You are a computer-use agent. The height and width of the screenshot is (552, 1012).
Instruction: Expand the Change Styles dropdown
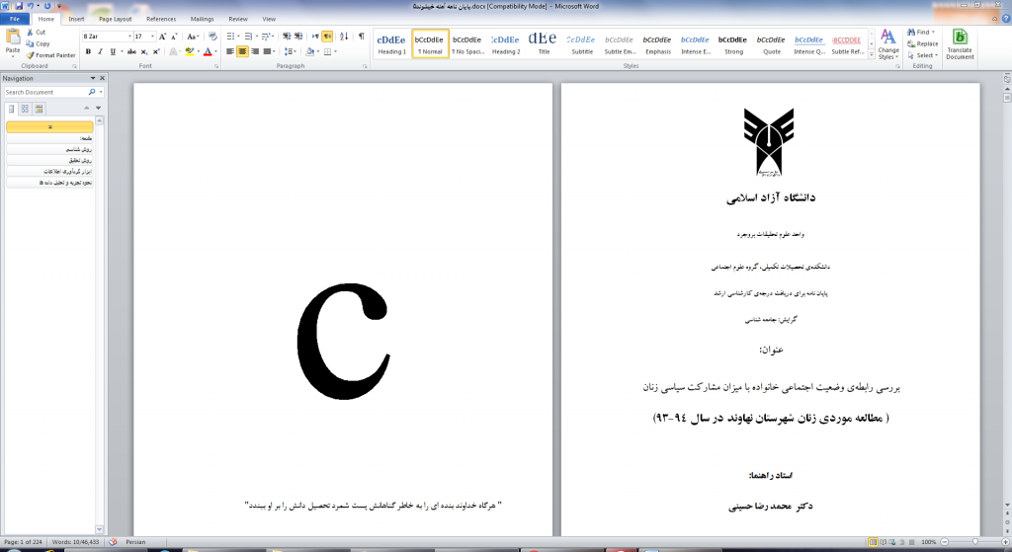pos(888,44)
